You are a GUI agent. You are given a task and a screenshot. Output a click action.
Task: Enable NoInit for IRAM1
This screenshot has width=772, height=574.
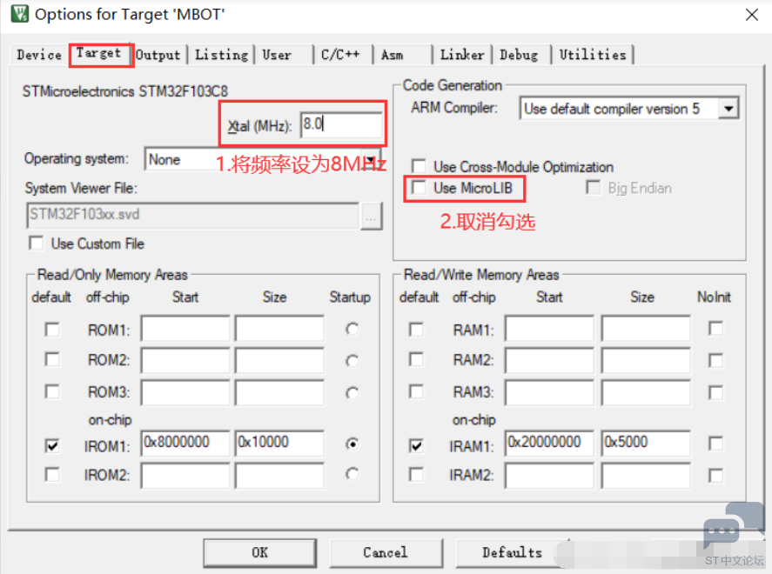tap(716, 444)
